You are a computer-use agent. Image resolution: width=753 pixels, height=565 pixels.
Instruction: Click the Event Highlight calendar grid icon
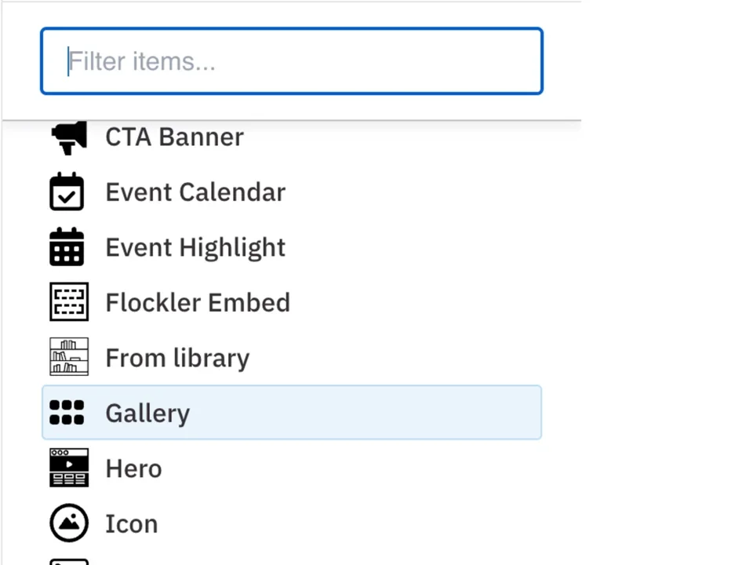click(x=67, y=247)
